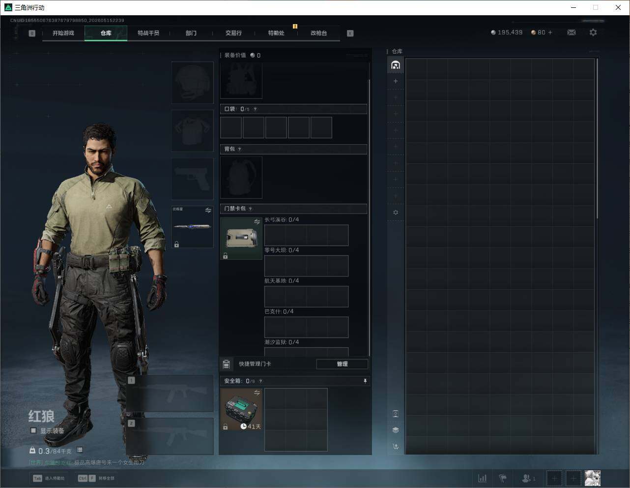
Task: Open the warehouse sidebar gear settings
Action: (396, 213)
